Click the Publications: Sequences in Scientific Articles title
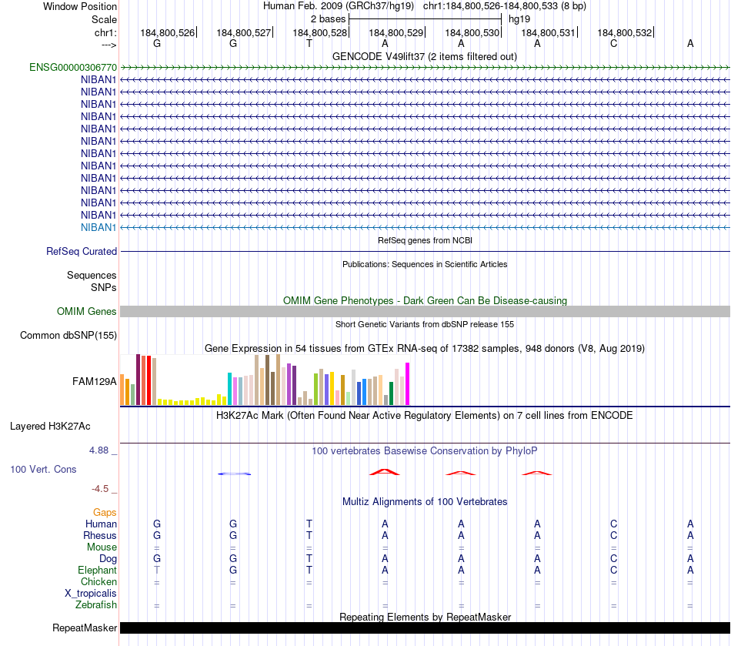Screen dimensions: 731x646 pos(425,264)
